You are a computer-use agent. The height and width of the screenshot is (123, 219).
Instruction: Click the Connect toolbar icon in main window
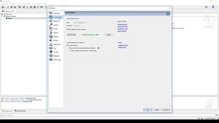pyautogui.click(x=3, y=7)
